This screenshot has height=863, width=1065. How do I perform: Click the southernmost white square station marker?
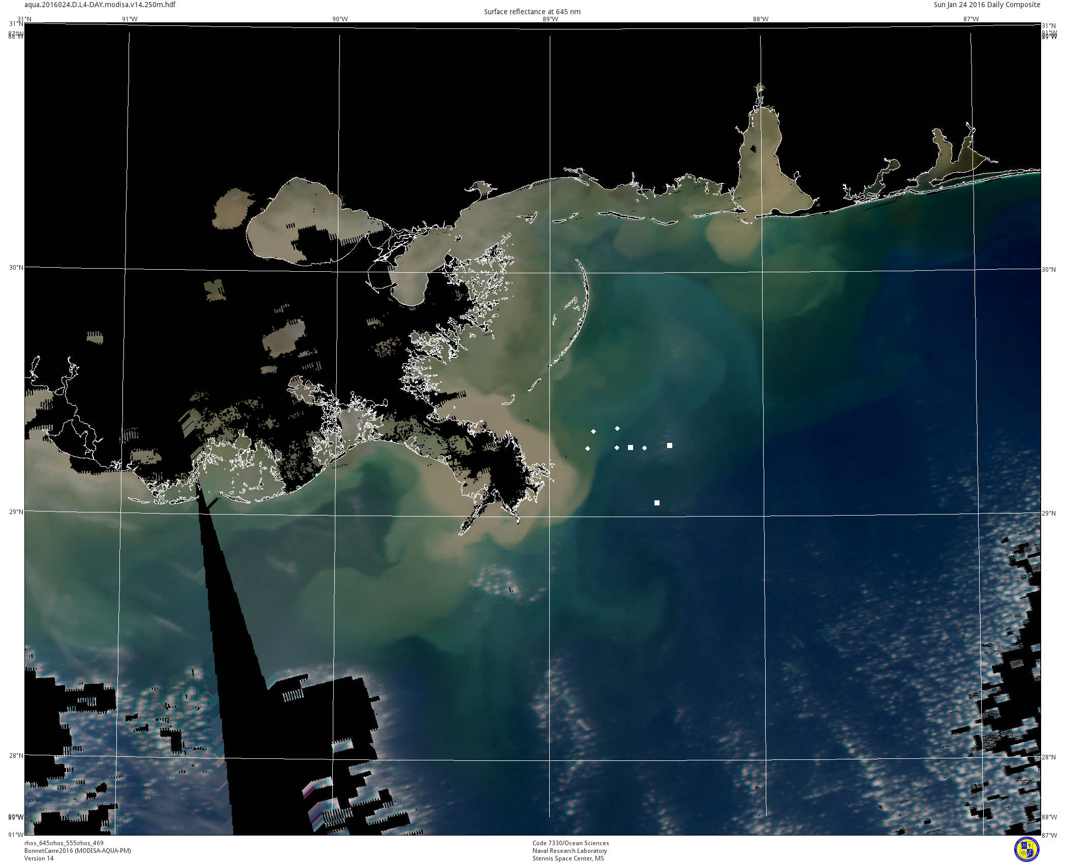coord(657,503)
